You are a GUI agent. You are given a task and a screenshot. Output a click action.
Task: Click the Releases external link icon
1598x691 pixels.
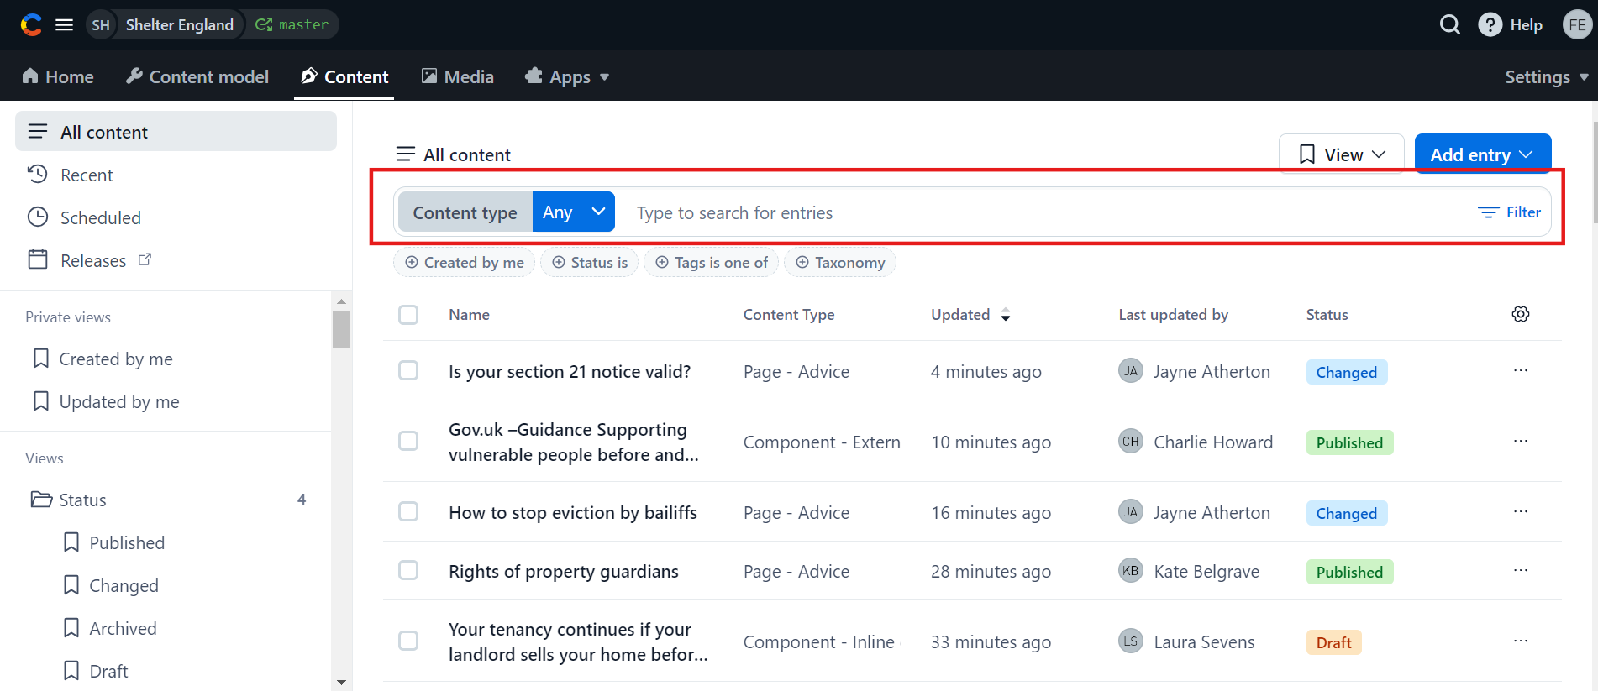145,259
